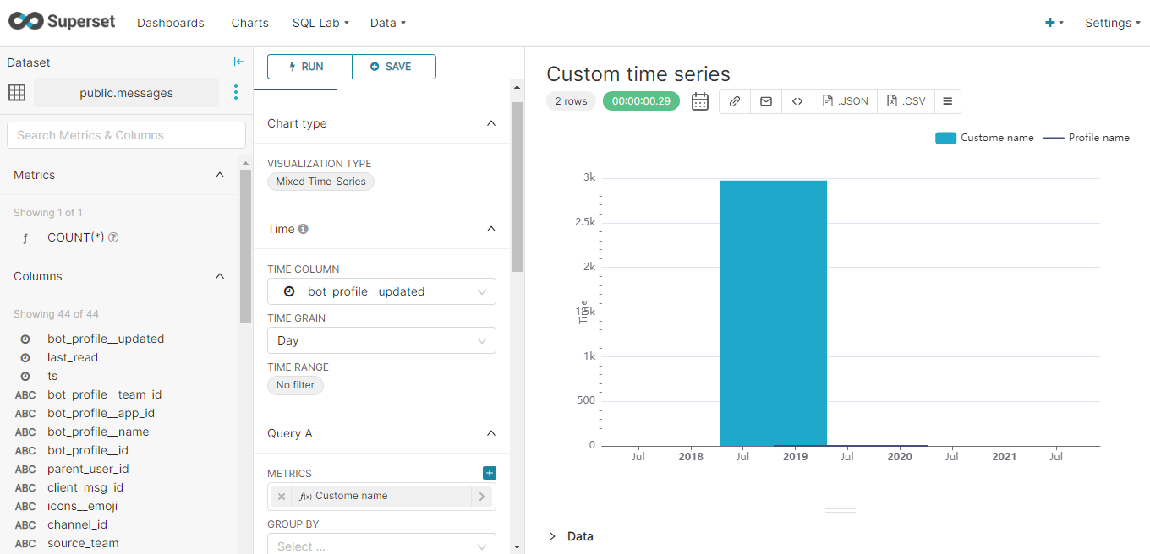Open the Time Column dropdown

(381, 291)
